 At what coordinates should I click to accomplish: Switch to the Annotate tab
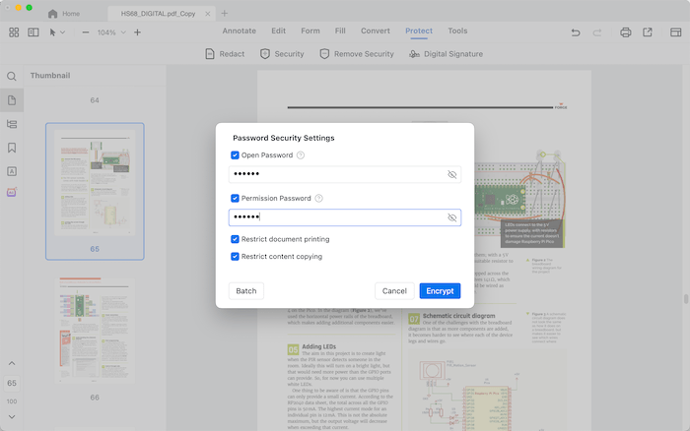[x=239, y=31]
